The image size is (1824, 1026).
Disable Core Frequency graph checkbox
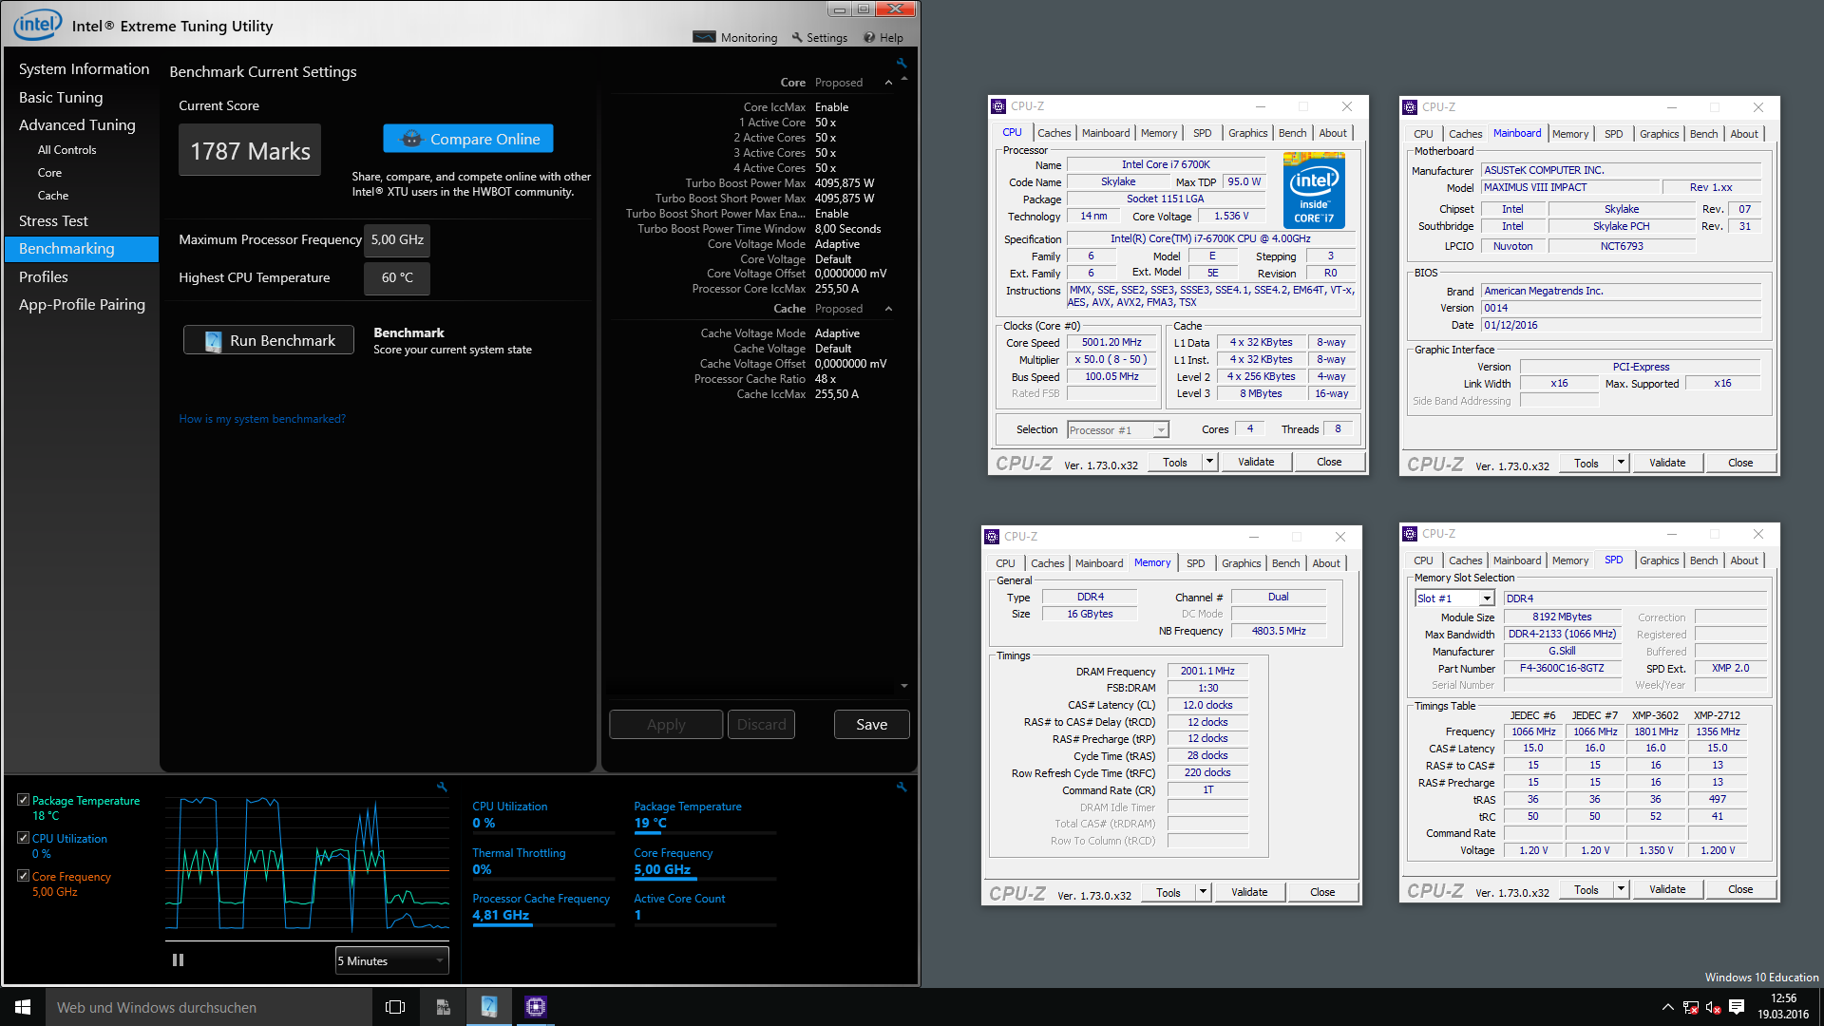click(x=23, y=876)
